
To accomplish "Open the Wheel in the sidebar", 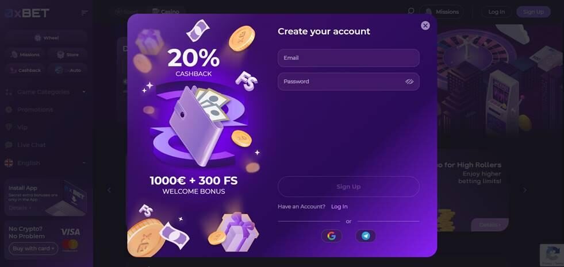I will click(46, 38).
